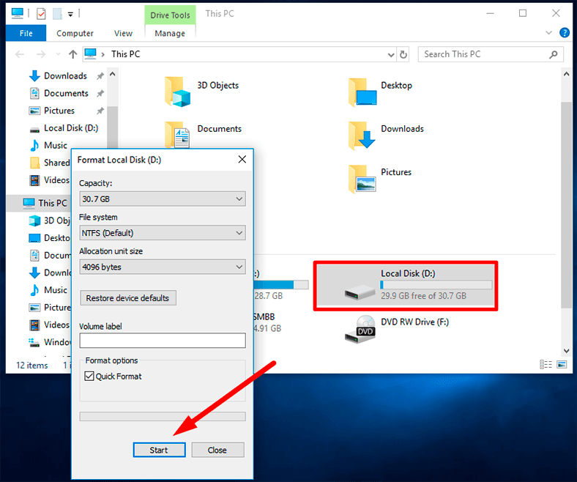
Task: Select pinned Pictures in Quick access sidebar
Action: (x=59, y=111)
